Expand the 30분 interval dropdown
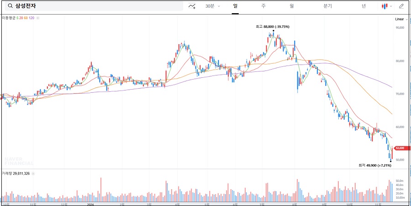This screenshot has height=206, width=411. [212, 6]
